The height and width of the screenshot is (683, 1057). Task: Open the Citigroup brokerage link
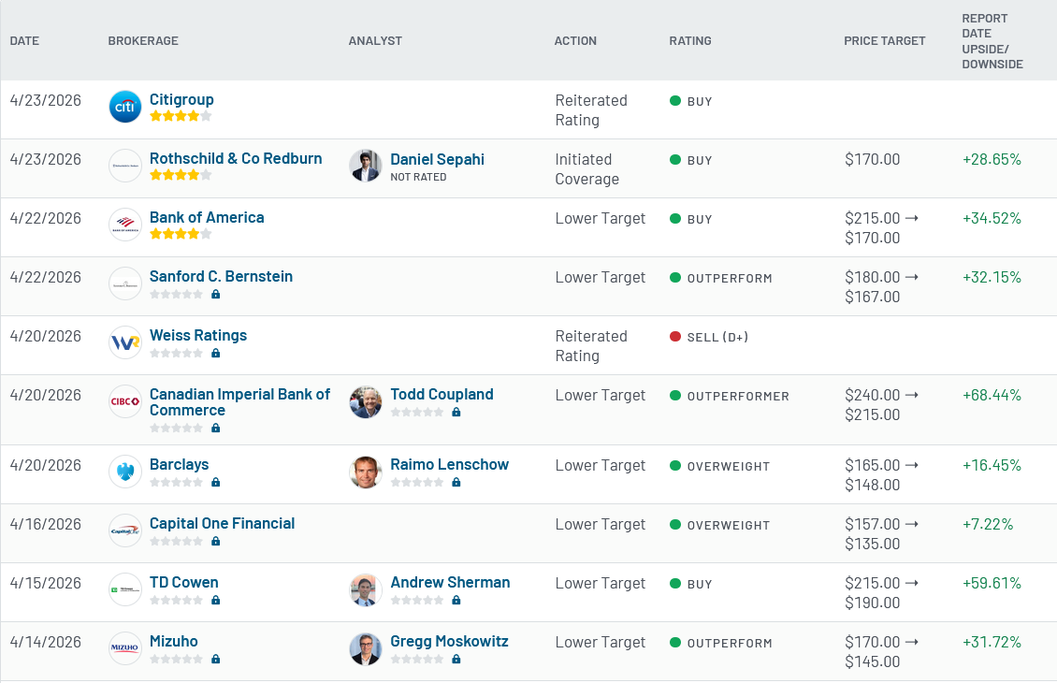181,100
